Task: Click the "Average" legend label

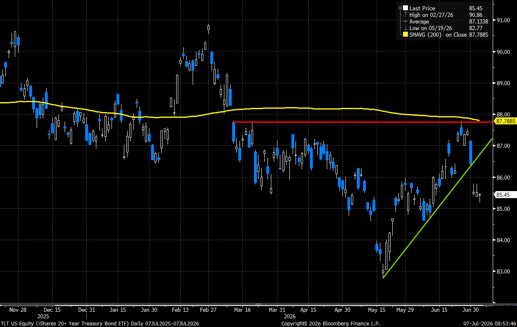Action: pyautogui.click(x=419, y=21)
